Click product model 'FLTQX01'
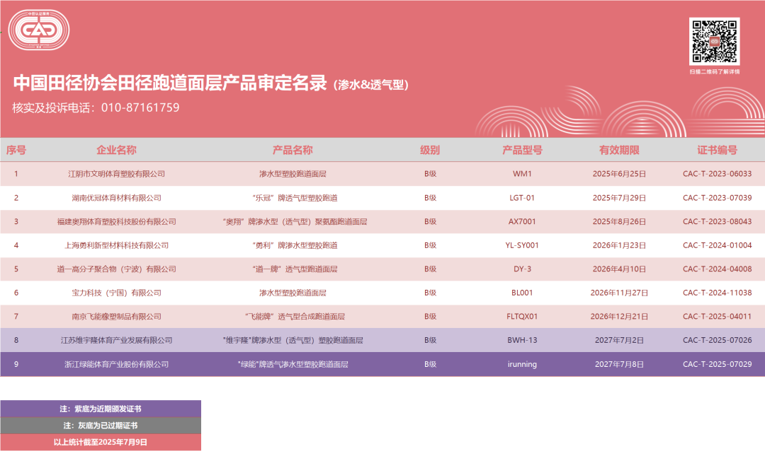 522,317
